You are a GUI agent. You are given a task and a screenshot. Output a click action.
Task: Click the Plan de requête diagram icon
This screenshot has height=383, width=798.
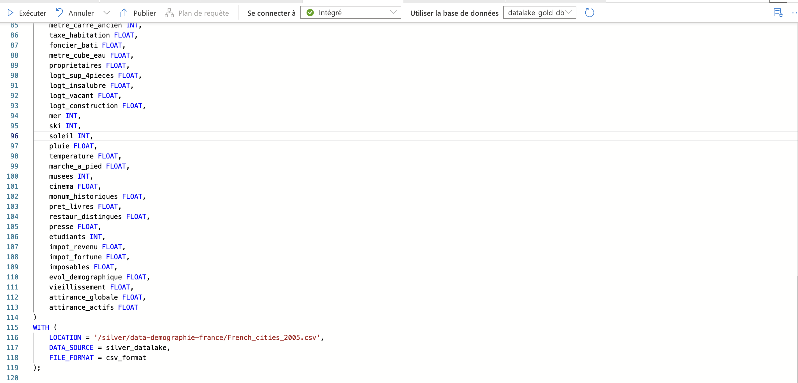(169, 13)
